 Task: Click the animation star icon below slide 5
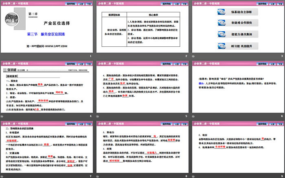tap(98, 116)
